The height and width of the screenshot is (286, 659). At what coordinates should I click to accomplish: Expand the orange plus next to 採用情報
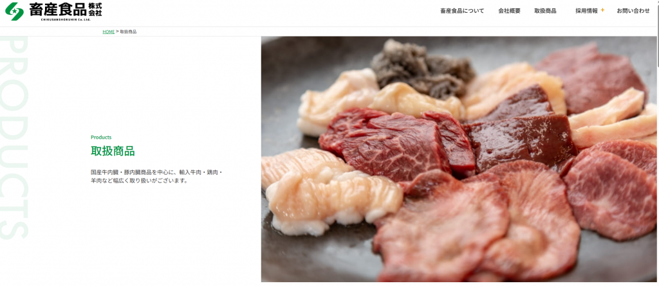[x=602, y=10]
